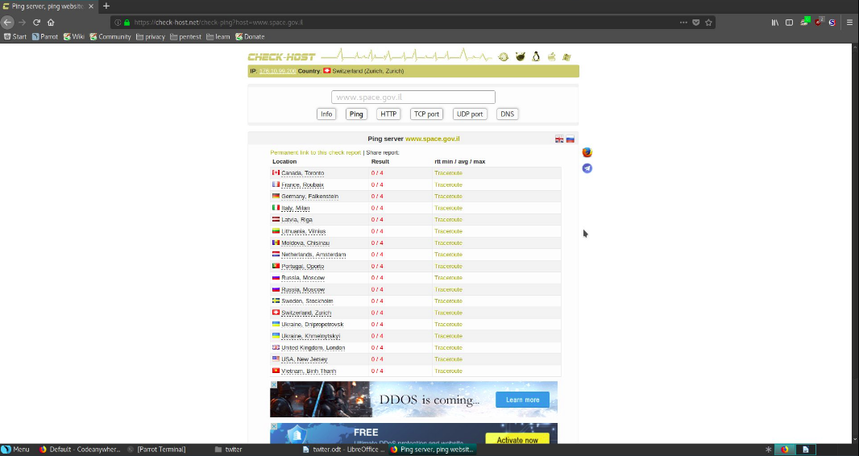
Task: Switch language with the Russian flag icon
Action: click(x=571, y=139)
